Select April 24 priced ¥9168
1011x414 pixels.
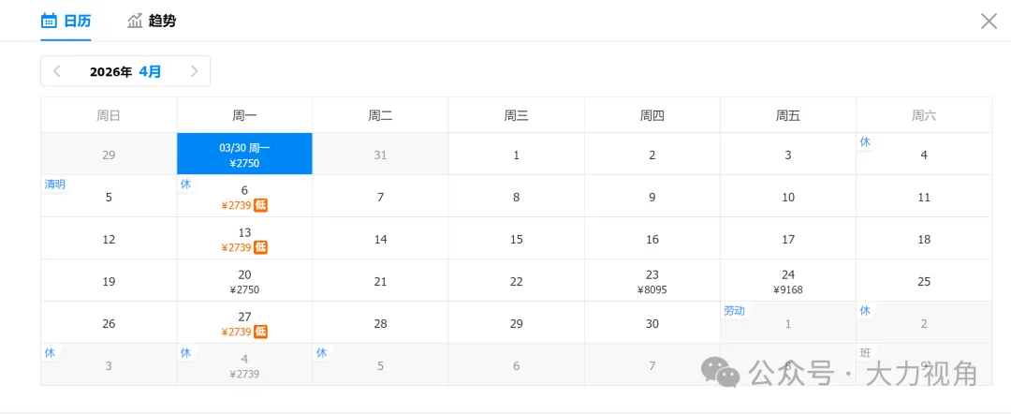click(788, 282)
